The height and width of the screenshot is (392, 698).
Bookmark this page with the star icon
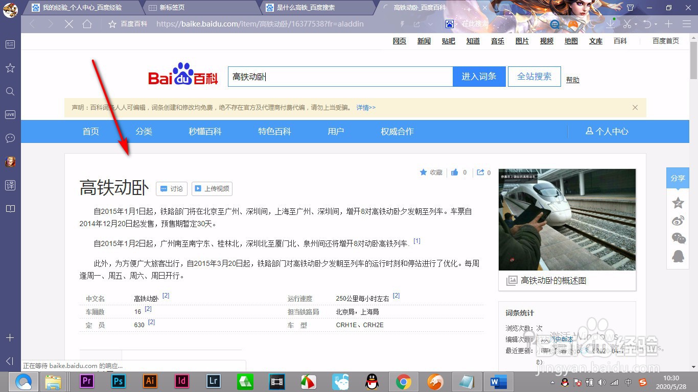pyautogui.click(x=112, y=24)
